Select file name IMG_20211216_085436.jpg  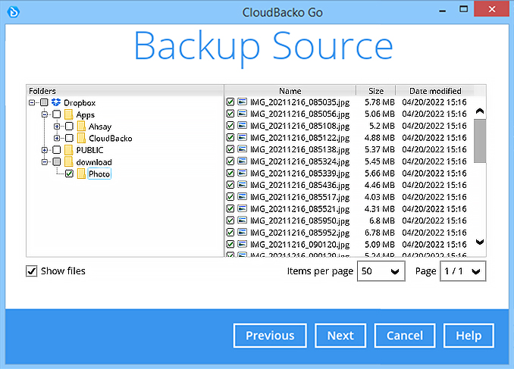pyautogui.click(x=299, y=185)
